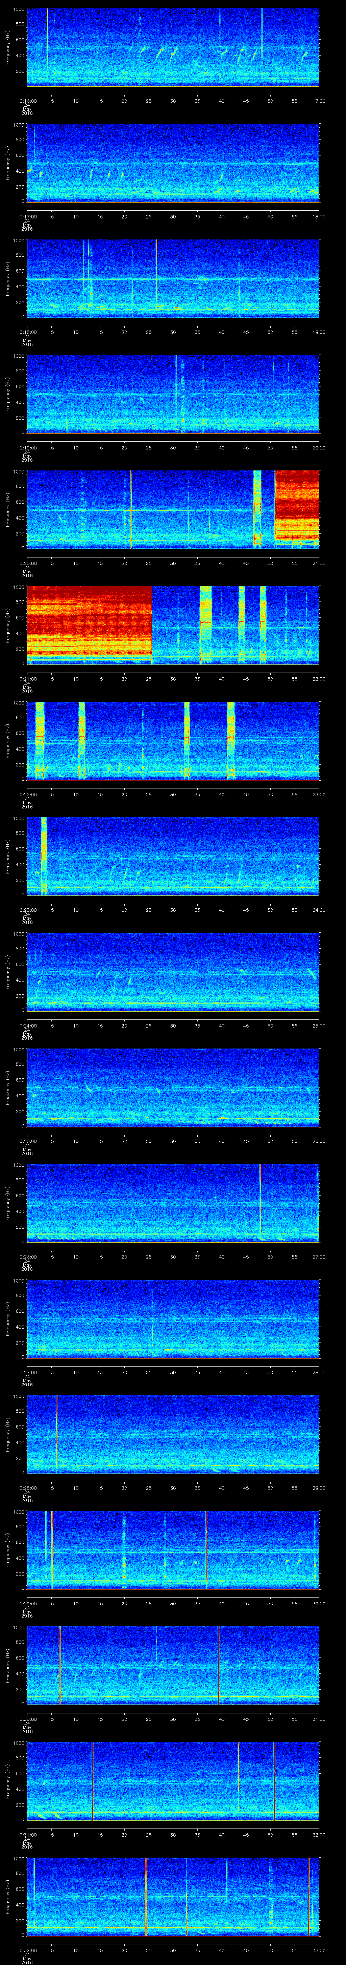
Task: Click the 20:00 end time label
Action: point(319,448)
